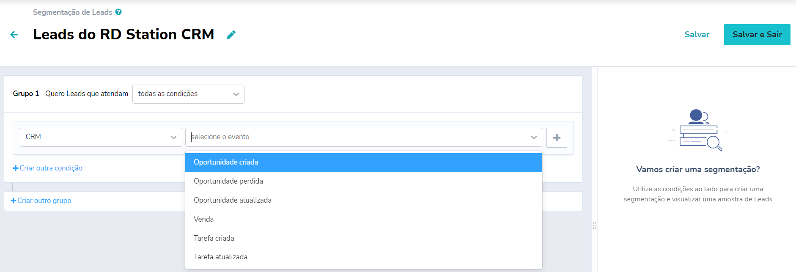Click the back arrow icon

(x=14, y=35)
